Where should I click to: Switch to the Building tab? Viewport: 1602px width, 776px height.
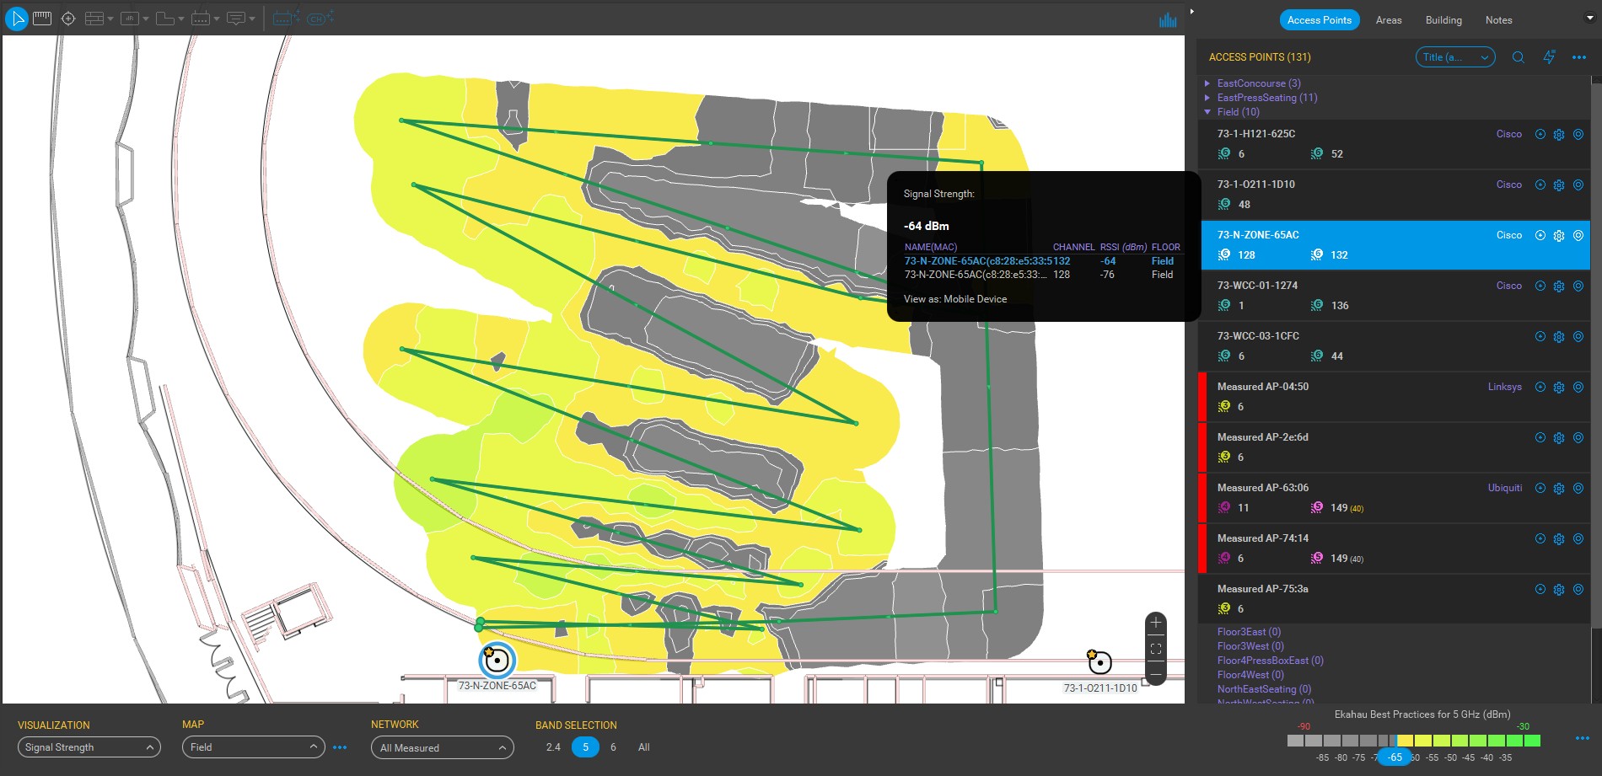click(x=1443, y=20)
